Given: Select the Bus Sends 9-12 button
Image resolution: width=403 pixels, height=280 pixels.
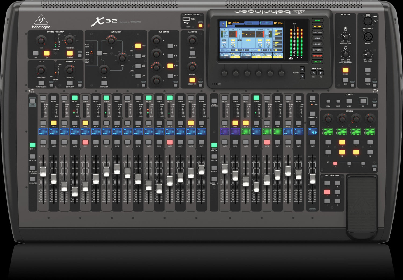Looking at the screenshot, I should pos(170,66).
